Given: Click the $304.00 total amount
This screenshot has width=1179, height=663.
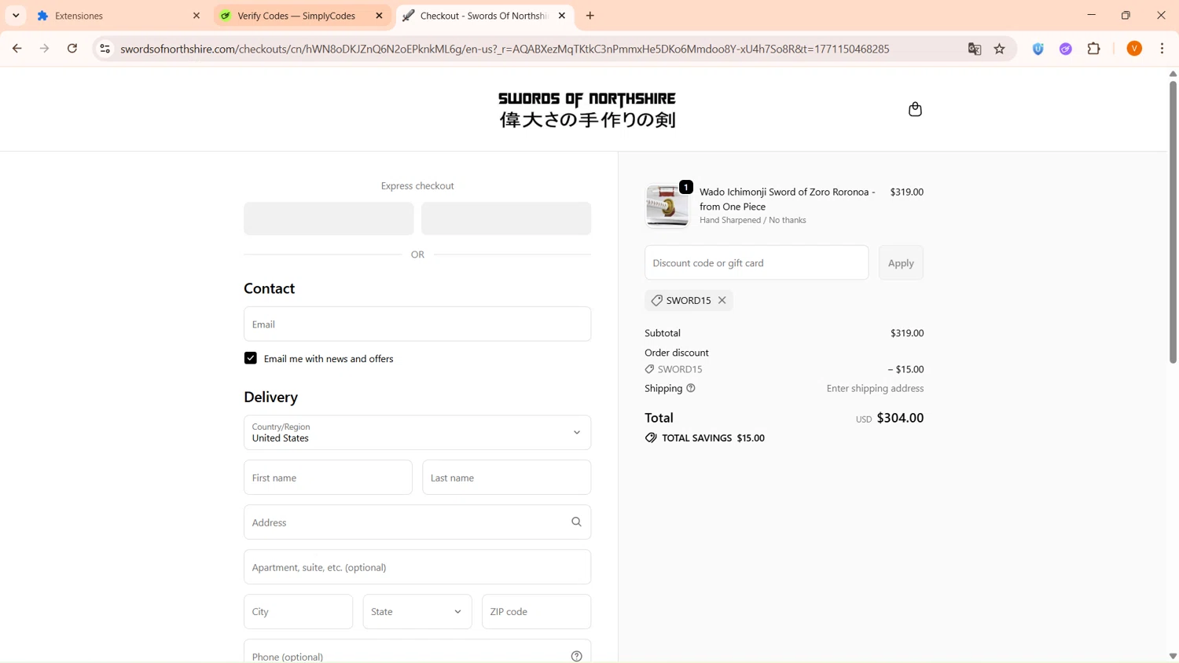Looking at the screenshot, I should pos(900,418).
